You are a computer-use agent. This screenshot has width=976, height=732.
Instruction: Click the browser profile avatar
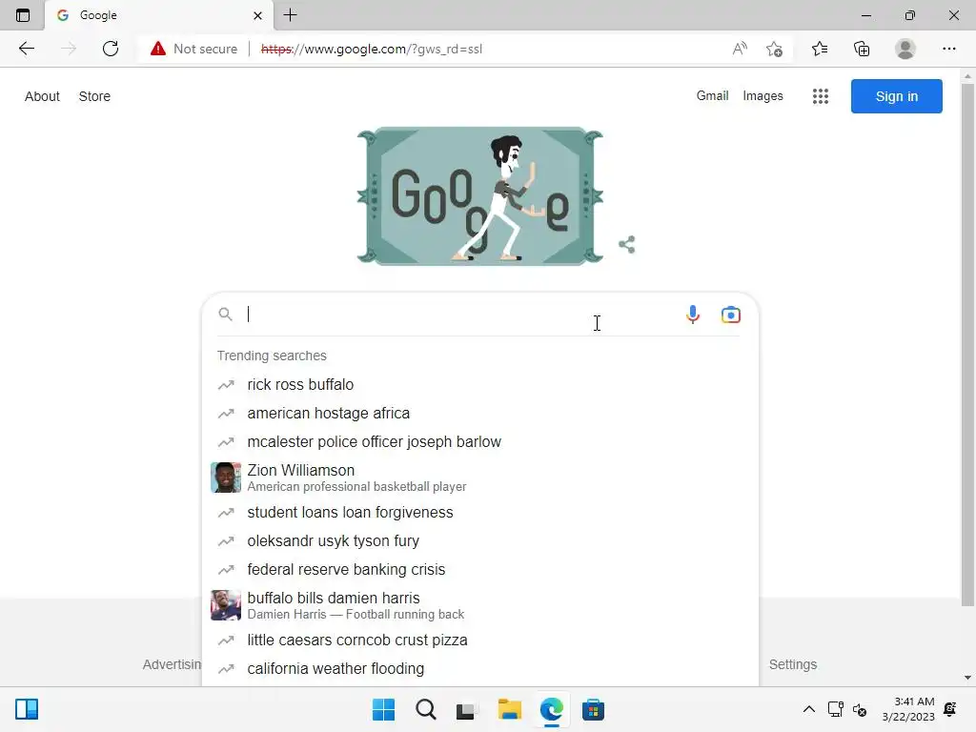coord(905,49)
